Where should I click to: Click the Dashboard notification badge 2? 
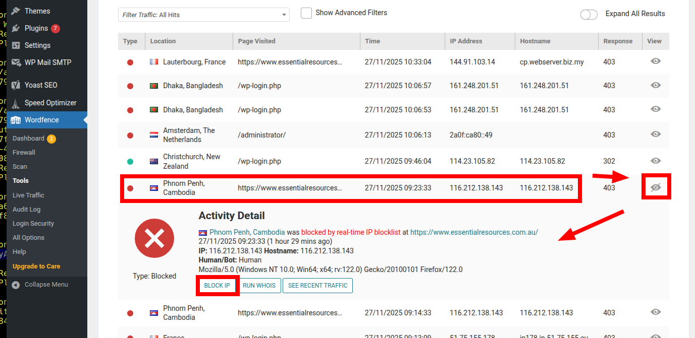click(x=51, y=139)
